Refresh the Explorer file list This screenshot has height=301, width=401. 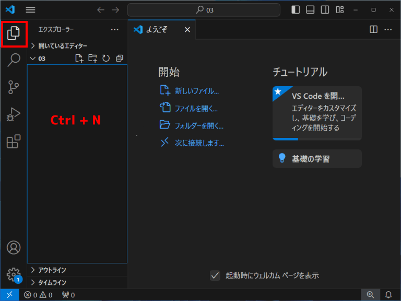(x=106, y=59)
